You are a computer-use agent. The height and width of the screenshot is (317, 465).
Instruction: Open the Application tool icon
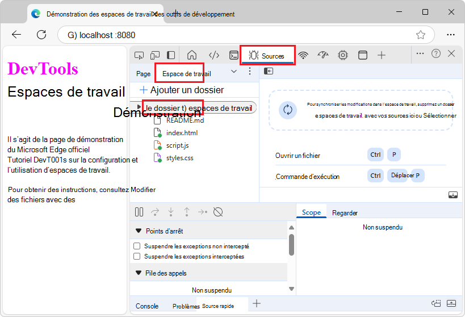point(363,55)
